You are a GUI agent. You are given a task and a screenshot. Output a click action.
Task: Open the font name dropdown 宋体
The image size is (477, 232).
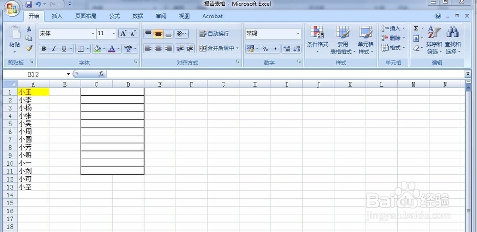(93, 34)
